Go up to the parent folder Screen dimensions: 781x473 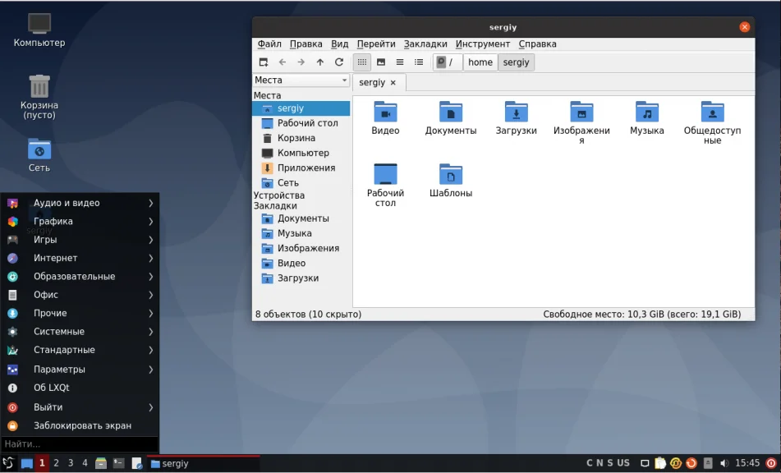(x=320, y=62)
